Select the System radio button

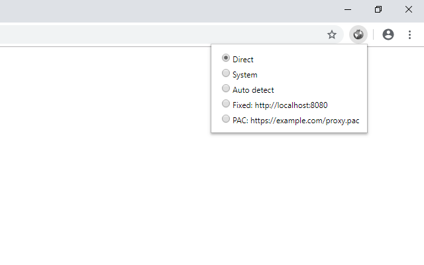coord(226,73)
